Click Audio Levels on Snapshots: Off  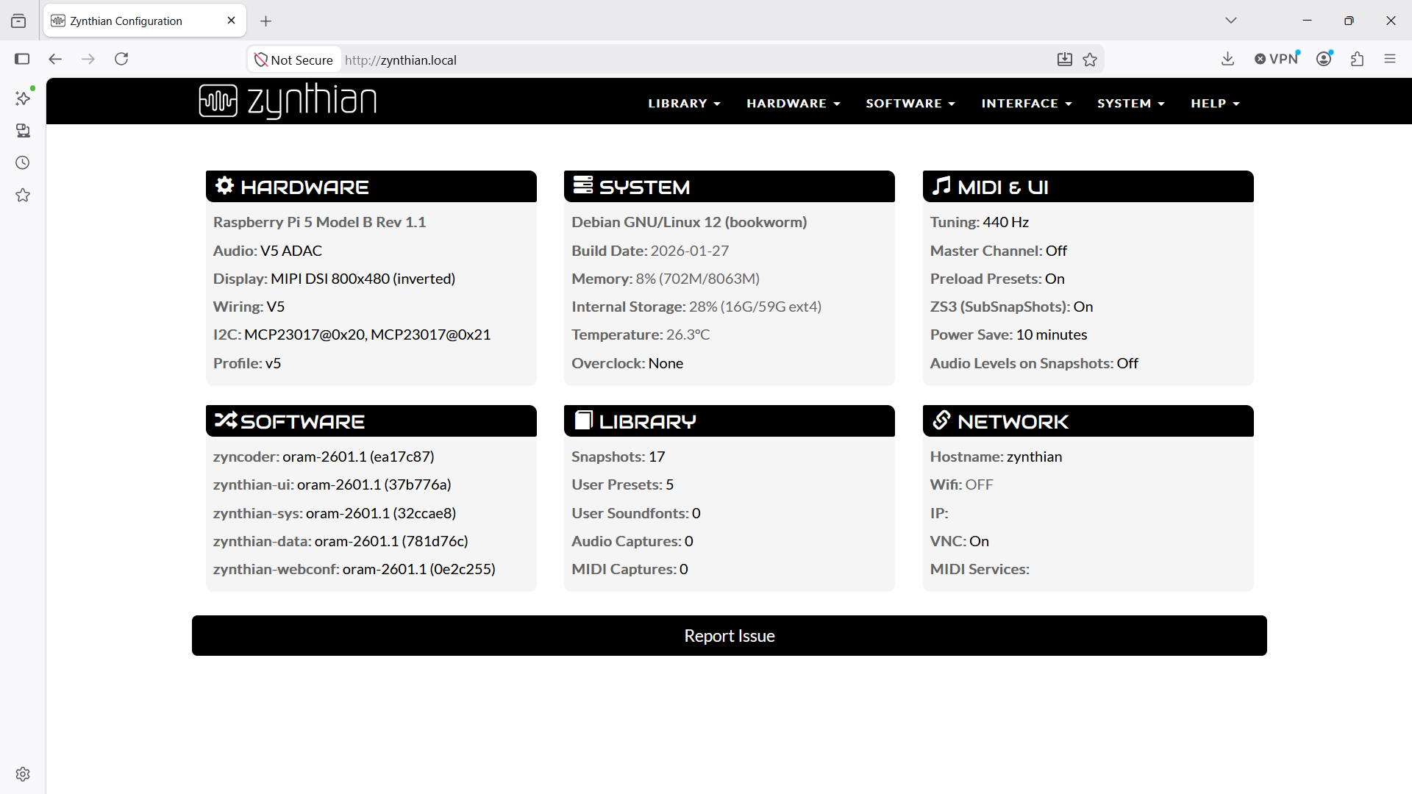pyautogui.click(x=1034, y=363)
